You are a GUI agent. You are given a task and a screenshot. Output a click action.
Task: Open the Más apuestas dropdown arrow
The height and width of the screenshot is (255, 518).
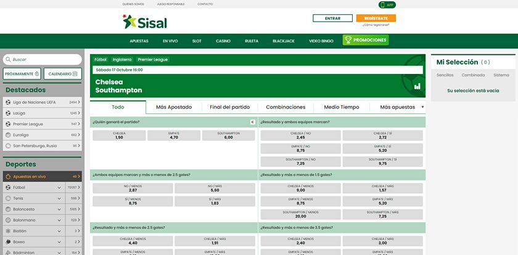(x=422, y=107)
